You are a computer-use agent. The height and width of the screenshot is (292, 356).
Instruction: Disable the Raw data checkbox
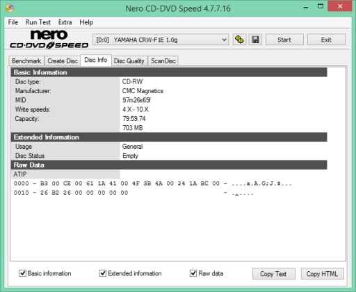pyautogui.click(x=193, y=273)
